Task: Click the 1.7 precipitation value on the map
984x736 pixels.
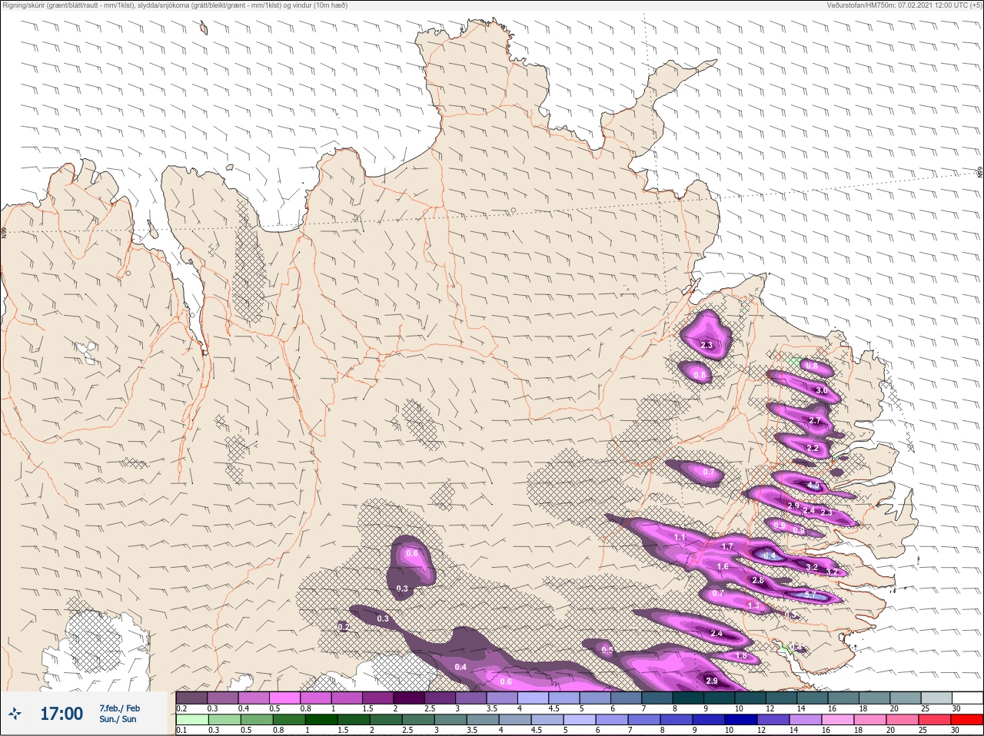Action: click(x=728, y=547)
